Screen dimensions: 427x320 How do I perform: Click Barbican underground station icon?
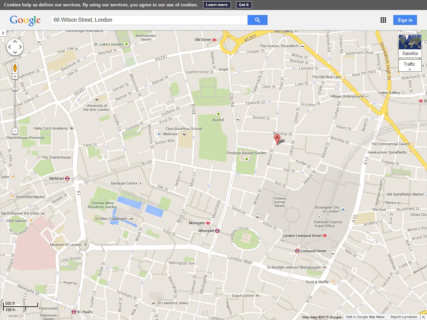click(67, 178)
